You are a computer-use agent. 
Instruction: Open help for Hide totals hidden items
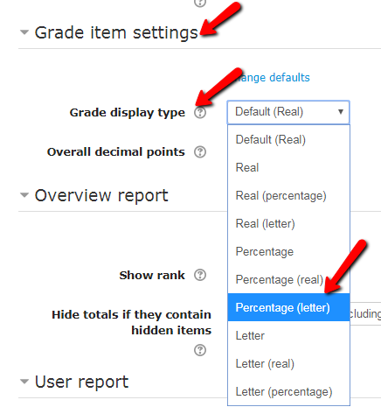click(200, 350)
